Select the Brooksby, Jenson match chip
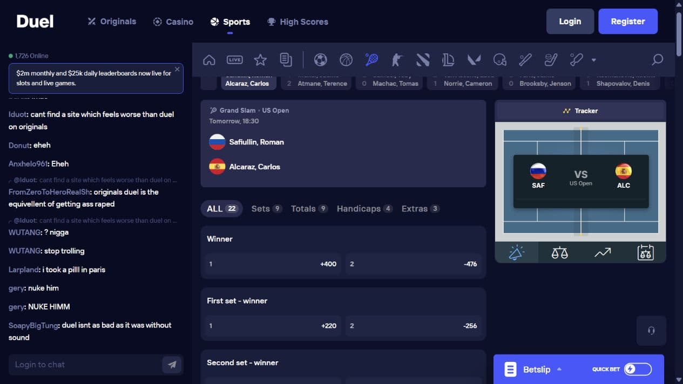 point(538,83)
